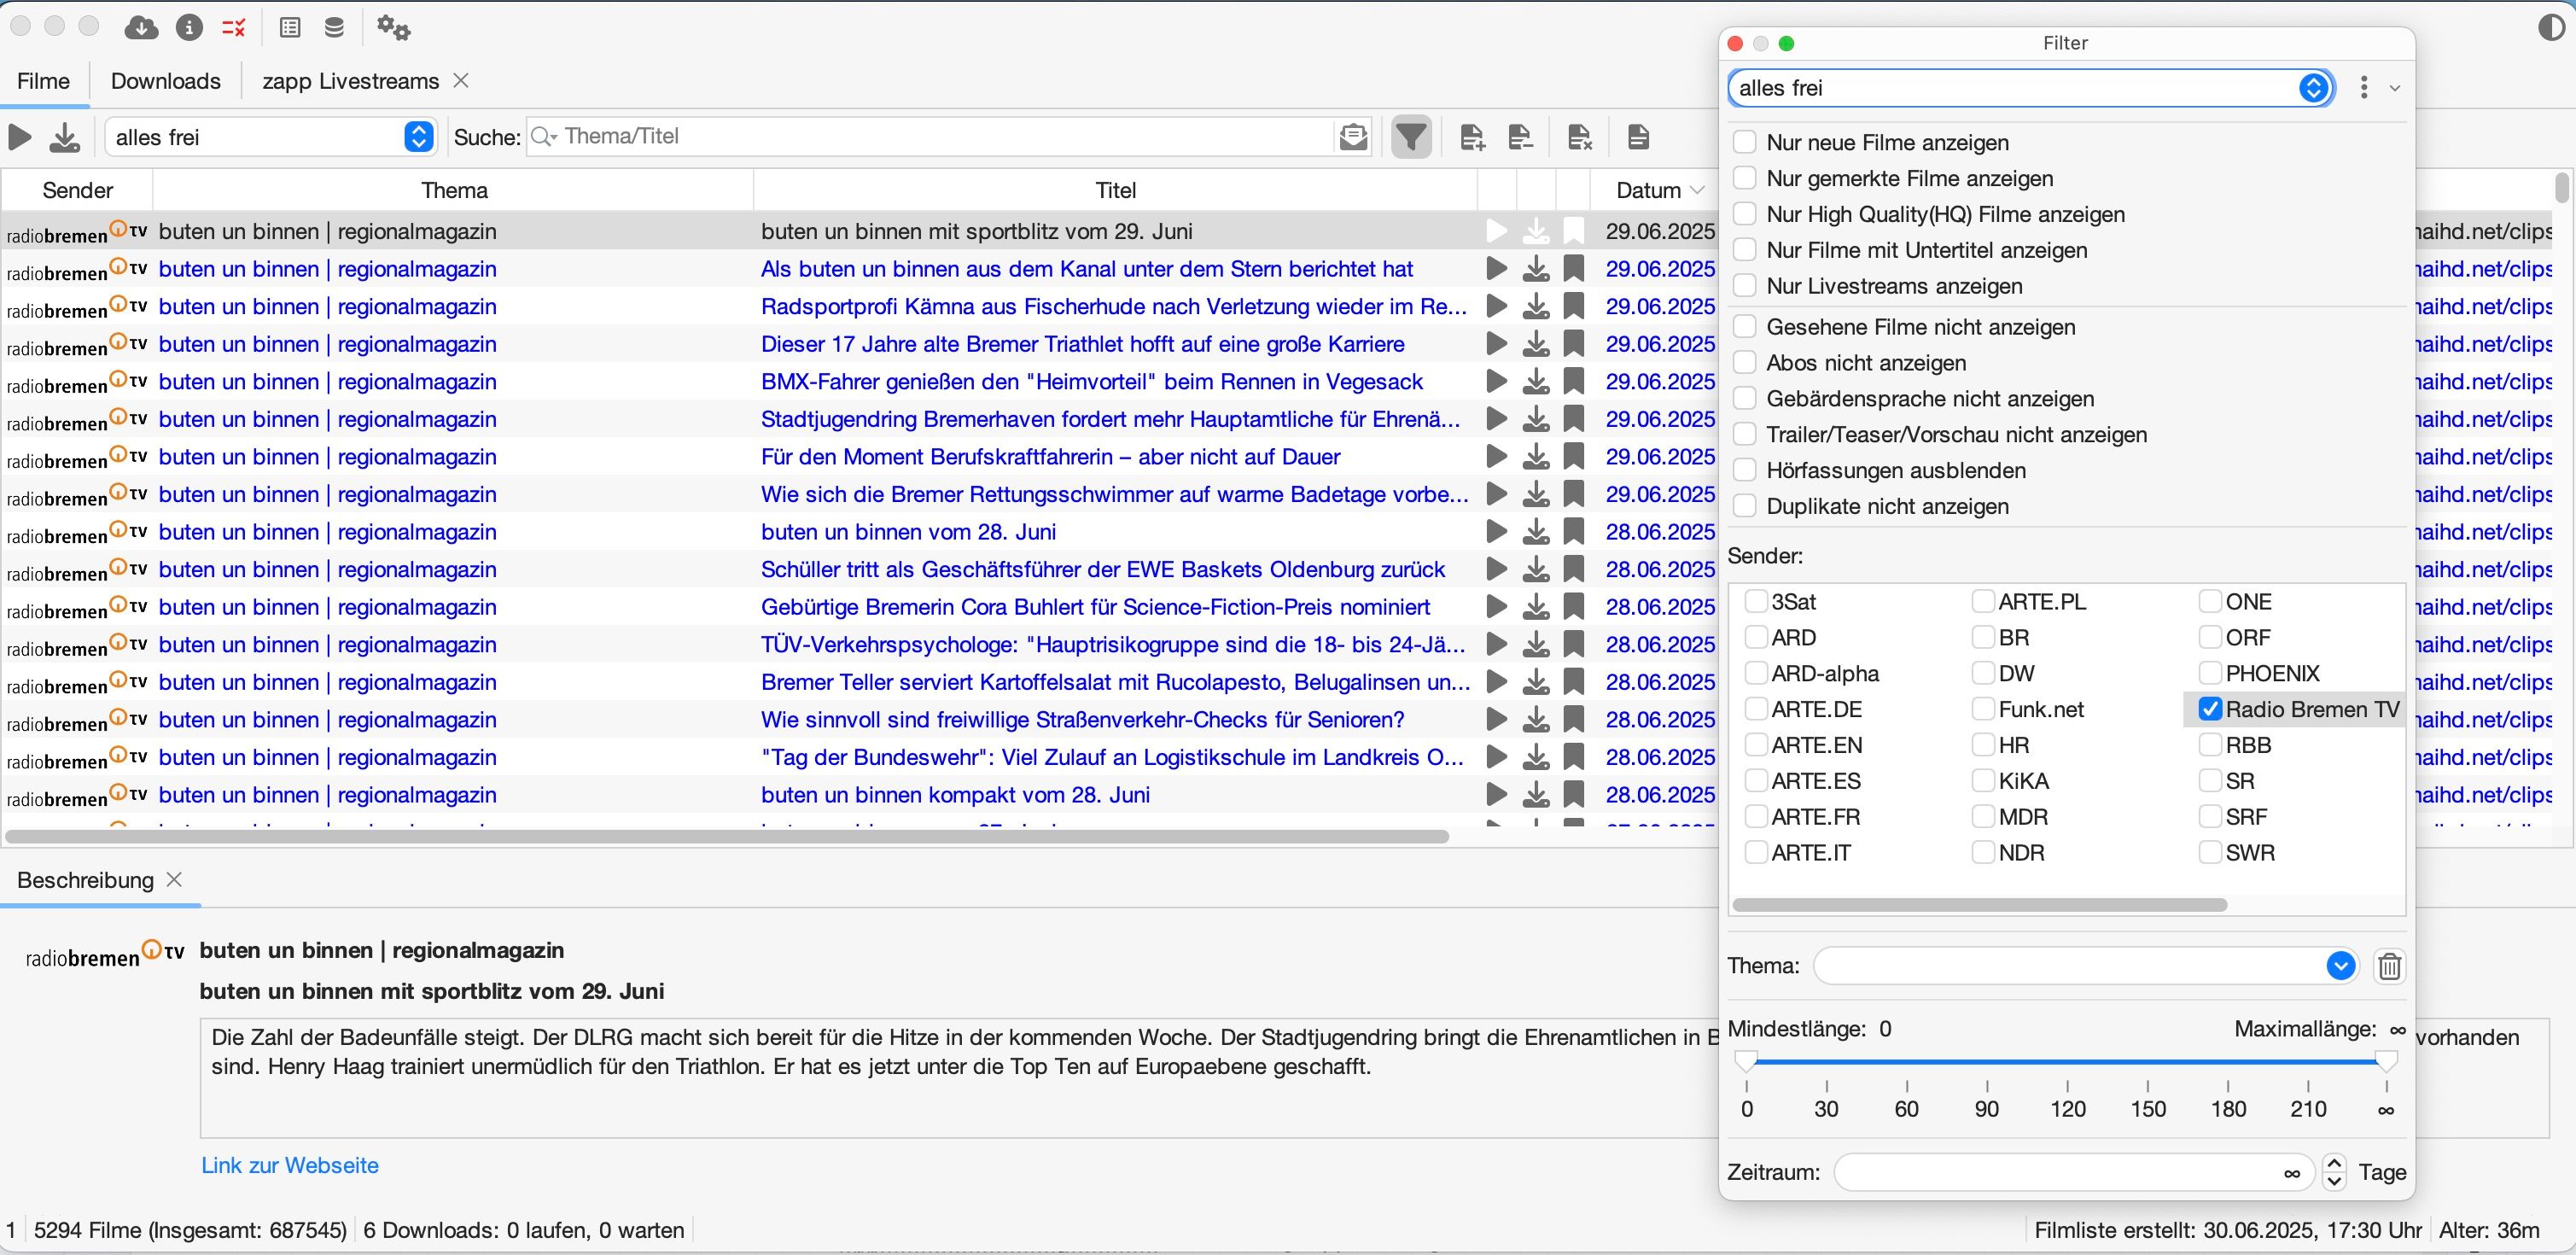Check 'Hörfassungen ausblenden' checkbox
This screenshot has height=1255, width=2576.
click(1744, 470)
